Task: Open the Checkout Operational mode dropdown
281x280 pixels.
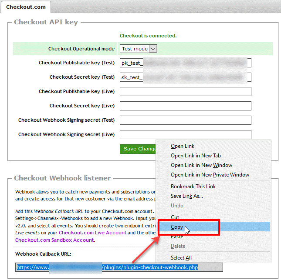Action: point(139,49)
